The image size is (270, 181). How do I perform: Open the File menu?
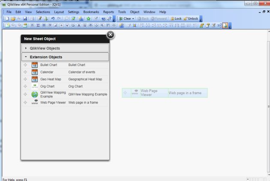[9, 12]
